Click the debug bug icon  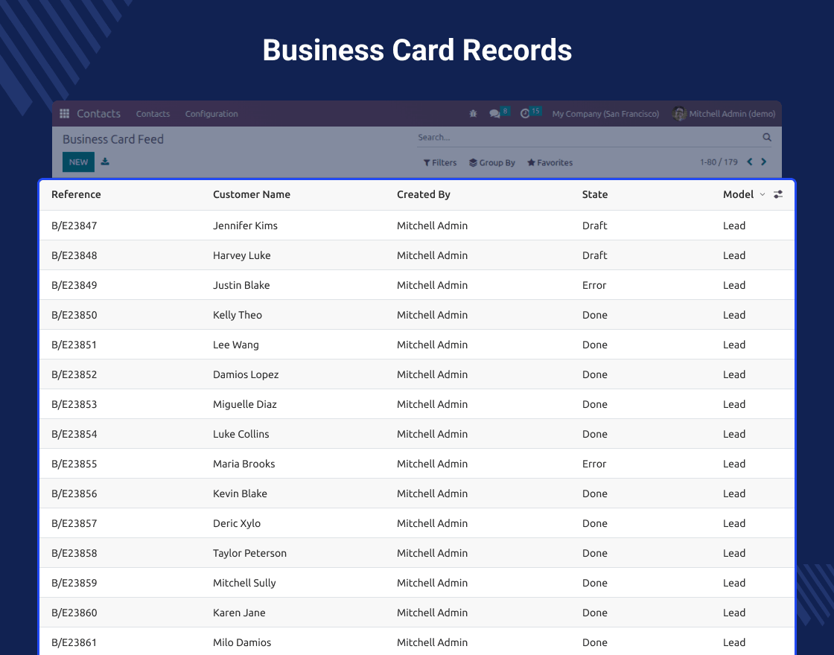(x=473, y=114)
